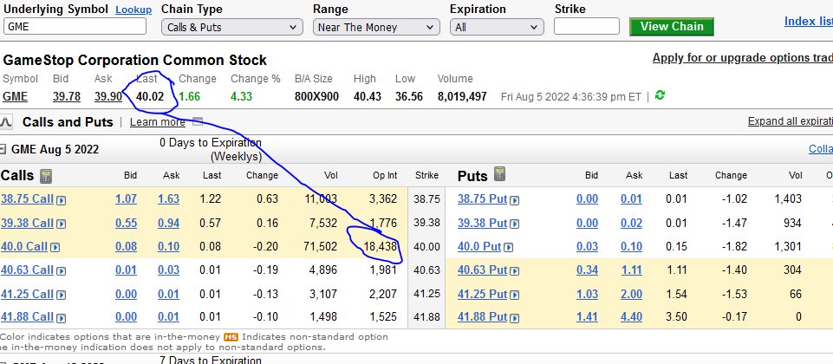Click GME ask price 39.90
833x364 pixels.
pyautogui.click(x=108, y=96)
